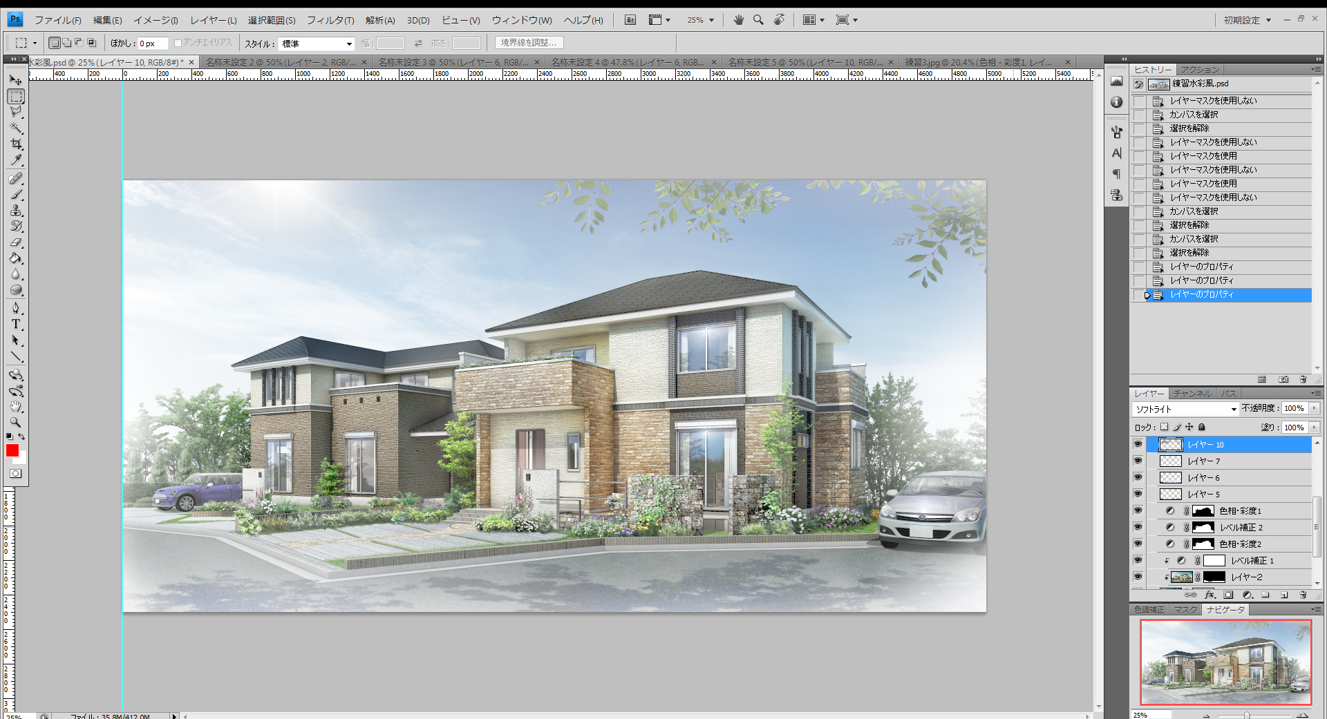Expand the 初期設定 workspace dropdown
The width and height of the screenshot is (1327, 719).
coord(1247,20)
